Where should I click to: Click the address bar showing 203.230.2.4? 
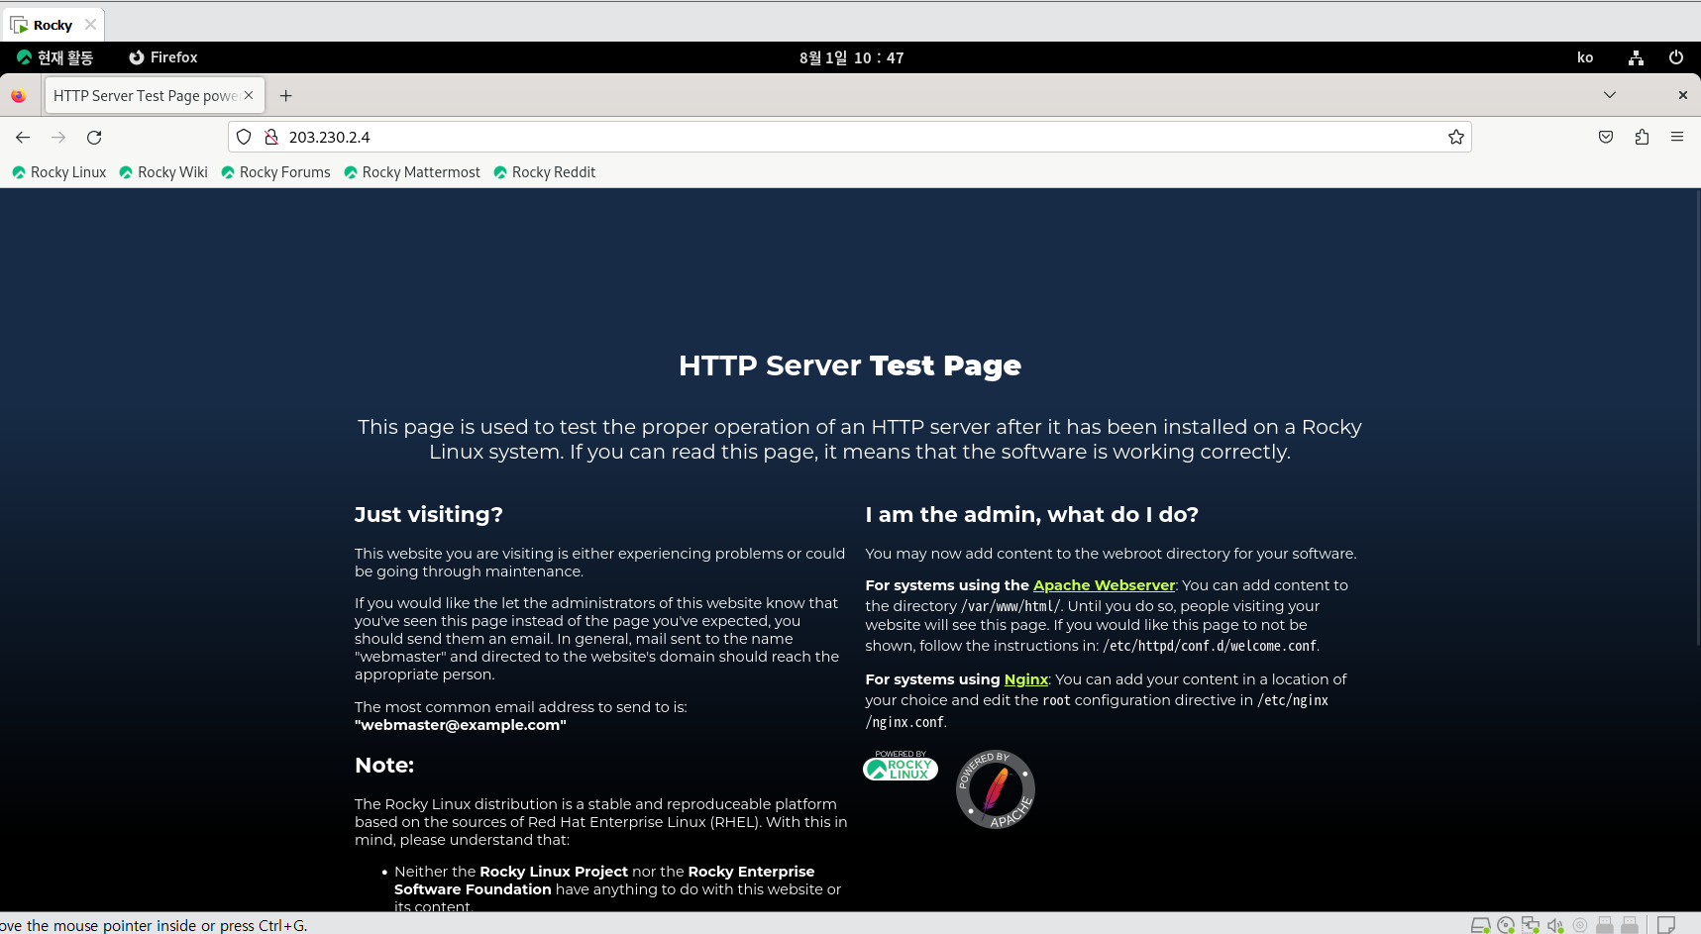[850, 138]
